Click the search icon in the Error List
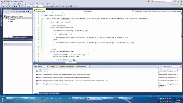 (180, 66)
